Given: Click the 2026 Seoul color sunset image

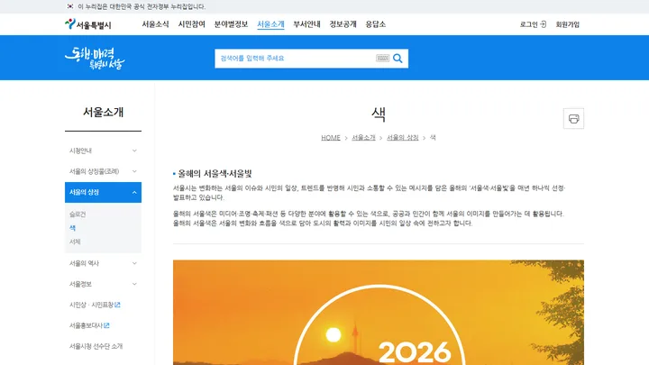Looking at the screenshot, I should 379,313.
